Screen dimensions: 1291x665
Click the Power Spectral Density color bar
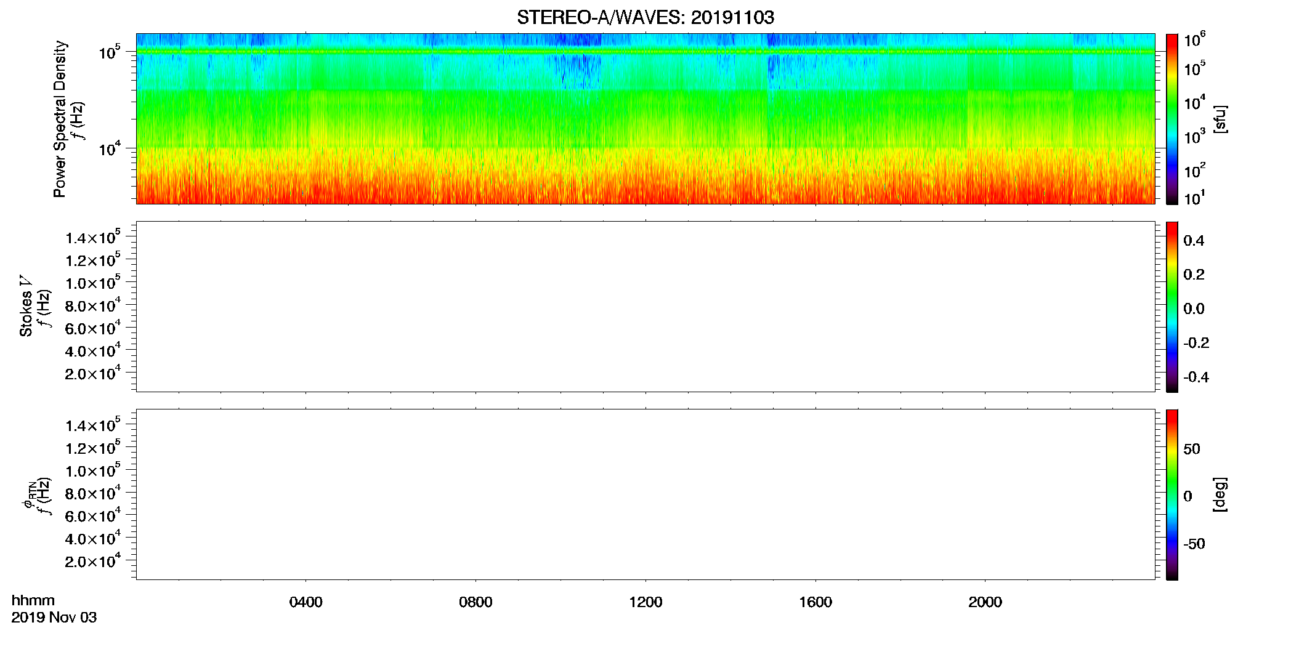click(x=1172, y=119)
